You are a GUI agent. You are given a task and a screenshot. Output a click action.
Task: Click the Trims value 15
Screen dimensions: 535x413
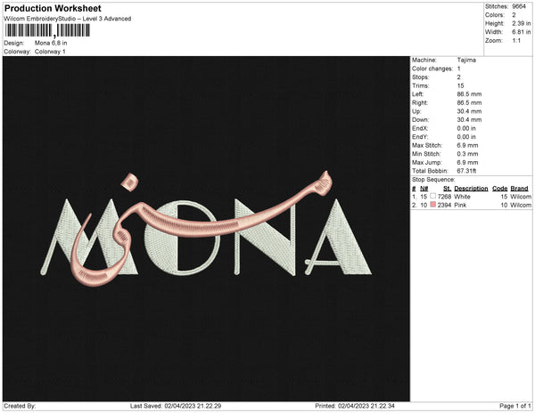click(x=460, y=85)
